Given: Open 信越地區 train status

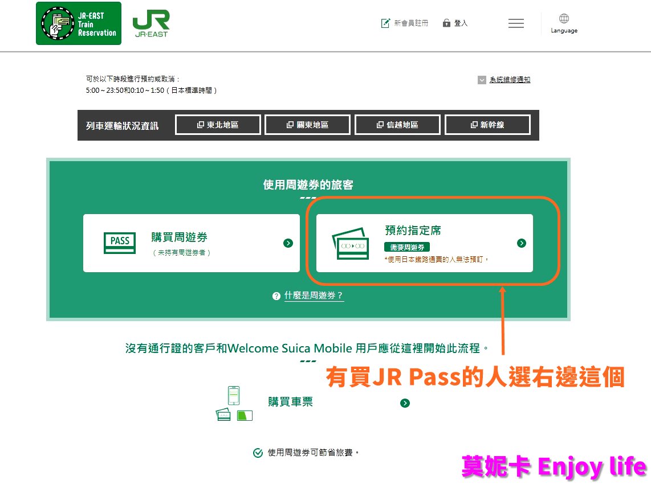Looking at the screenshot, I should [398, 125].
